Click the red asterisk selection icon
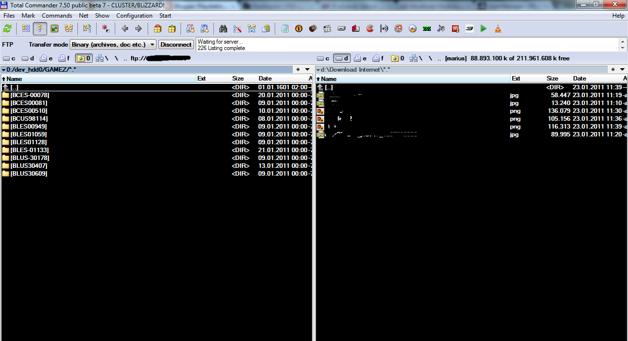Image resolution: width=628 pixels, height=341 pixels. pyautogui.click(x=105, y=28)
